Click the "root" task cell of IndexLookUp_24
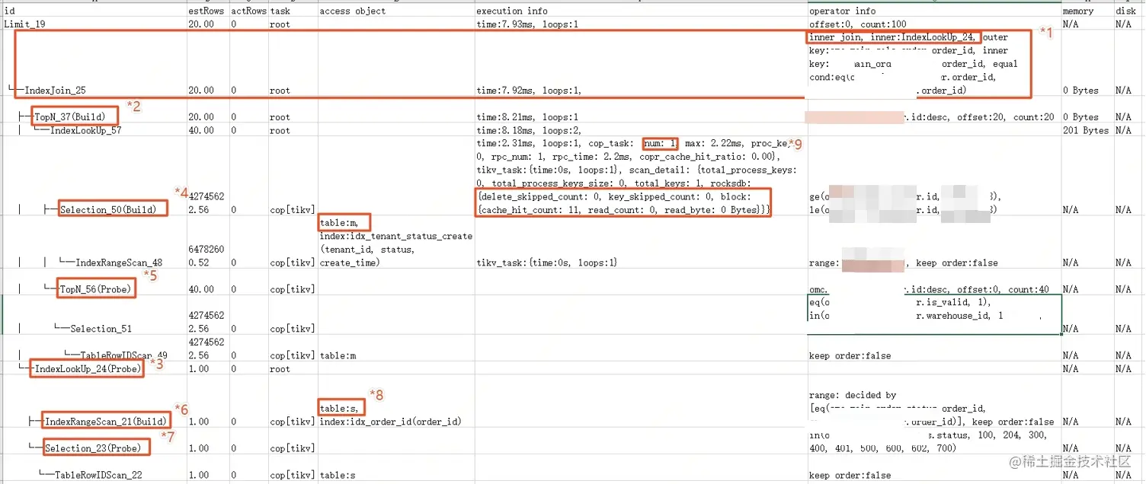 293,368
